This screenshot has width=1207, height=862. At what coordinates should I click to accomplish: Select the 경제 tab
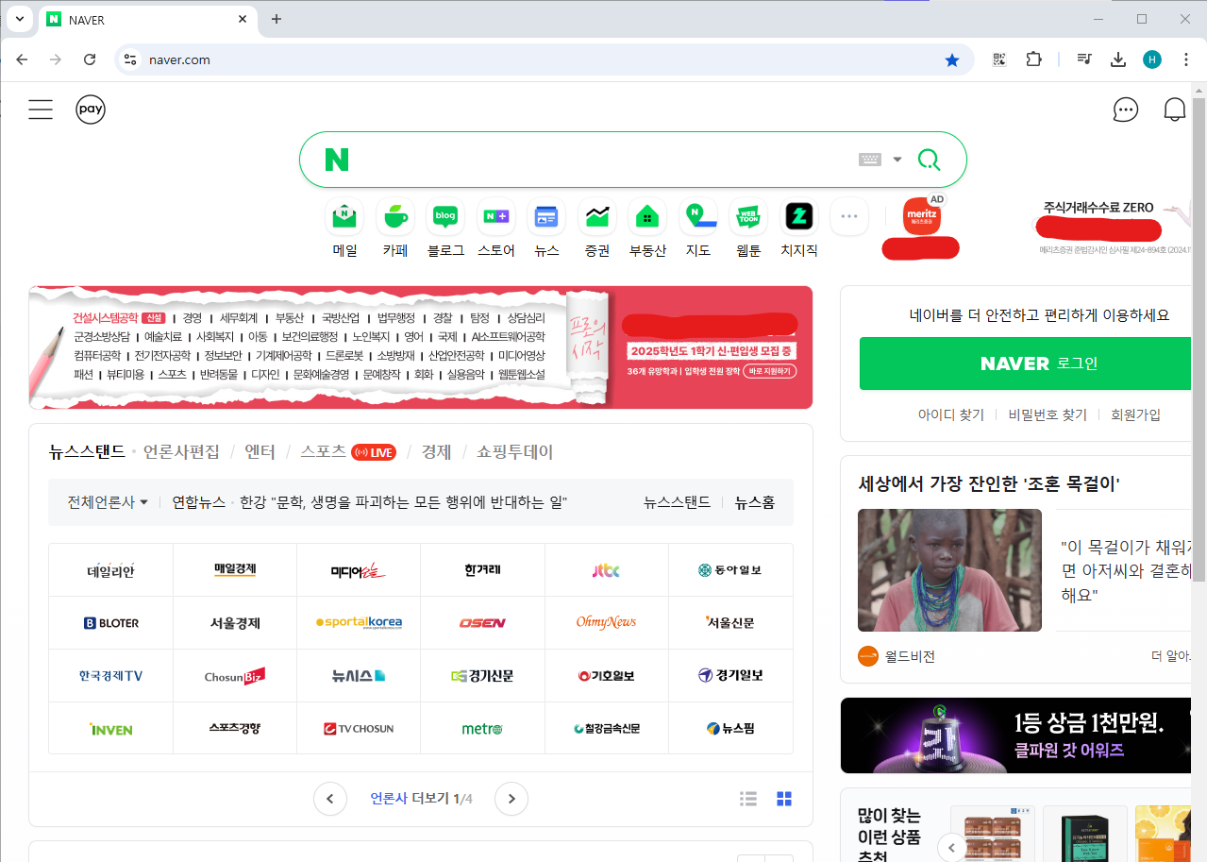click(x=436, y=452)
